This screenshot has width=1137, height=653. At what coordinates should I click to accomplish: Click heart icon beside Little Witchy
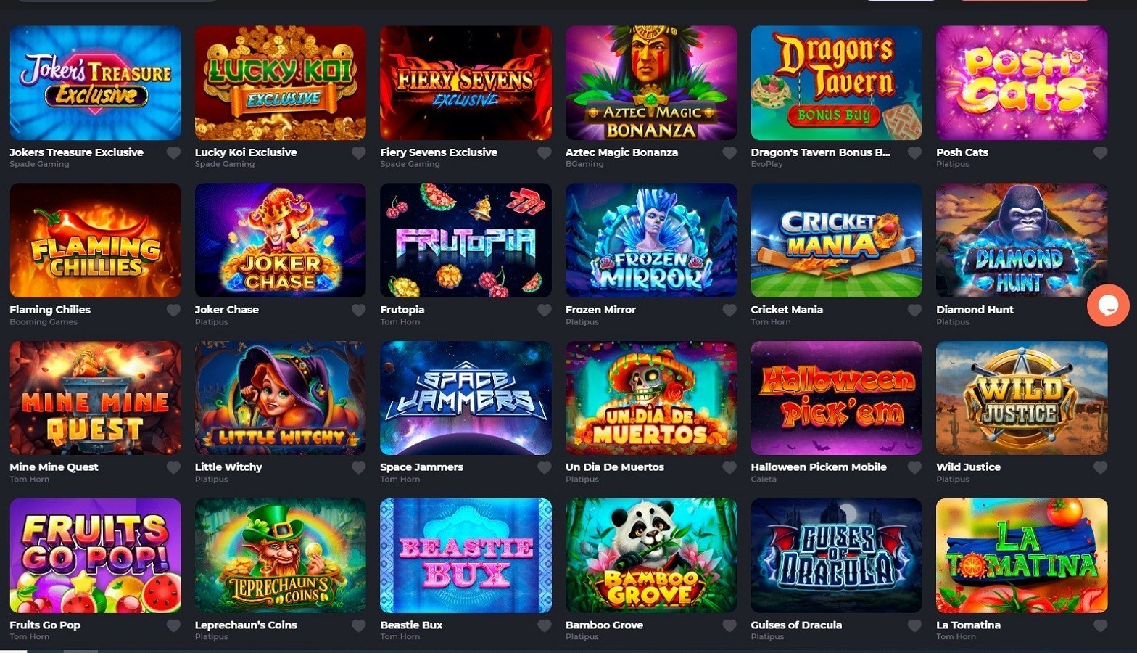[x=358, y=467]
